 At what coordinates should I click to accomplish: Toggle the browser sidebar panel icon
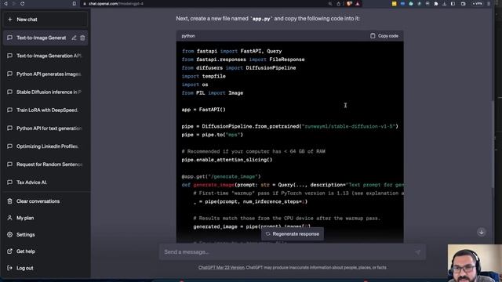453,3
